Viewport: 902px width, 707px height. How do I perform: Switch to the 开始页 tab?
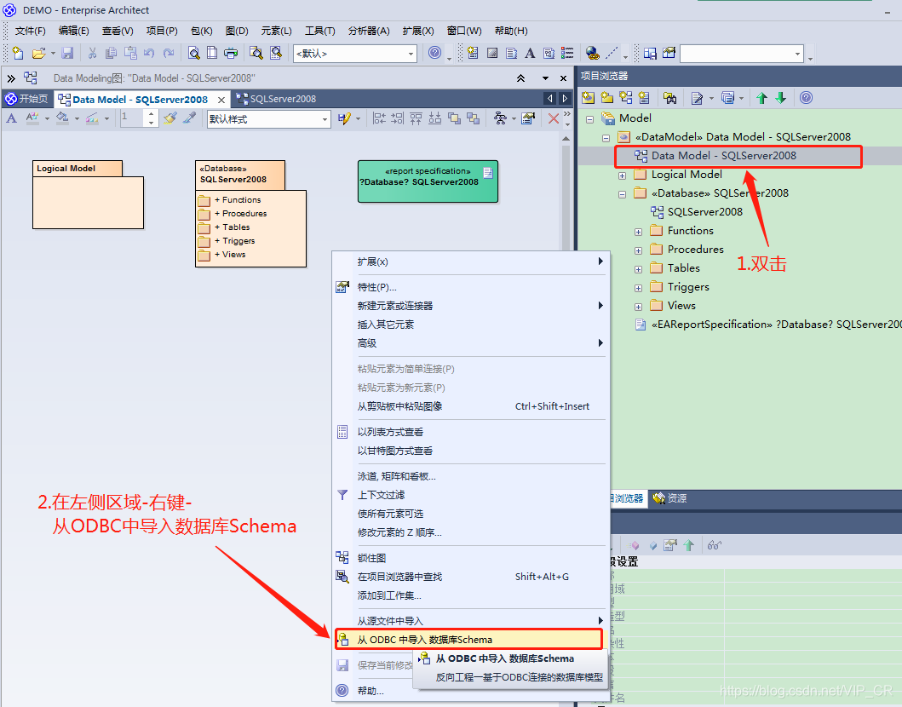[27, 99]
